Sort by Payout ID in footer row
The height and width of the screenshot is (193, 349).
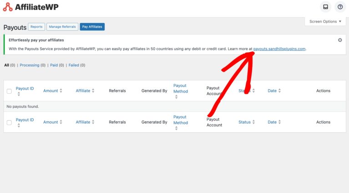point(25,120)
